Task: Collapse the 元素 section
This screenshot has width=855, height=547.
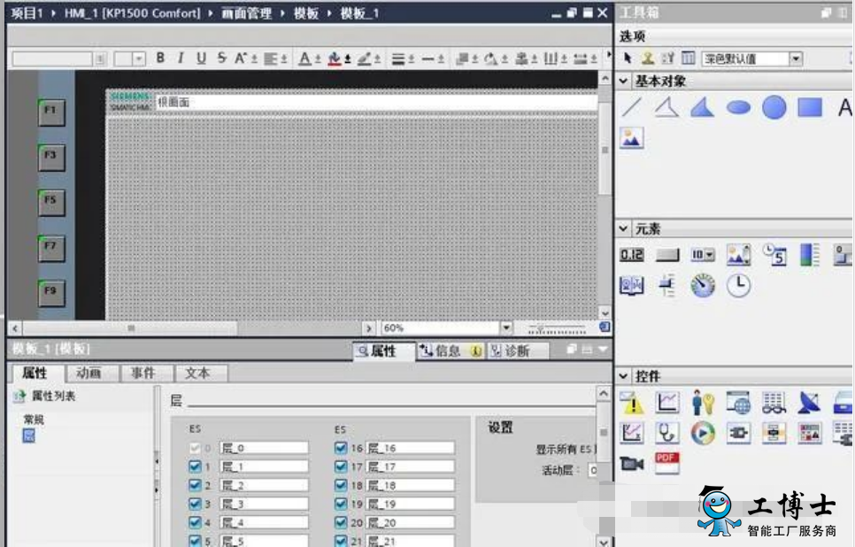Action: pyautogui.click(x=624, y=228)
